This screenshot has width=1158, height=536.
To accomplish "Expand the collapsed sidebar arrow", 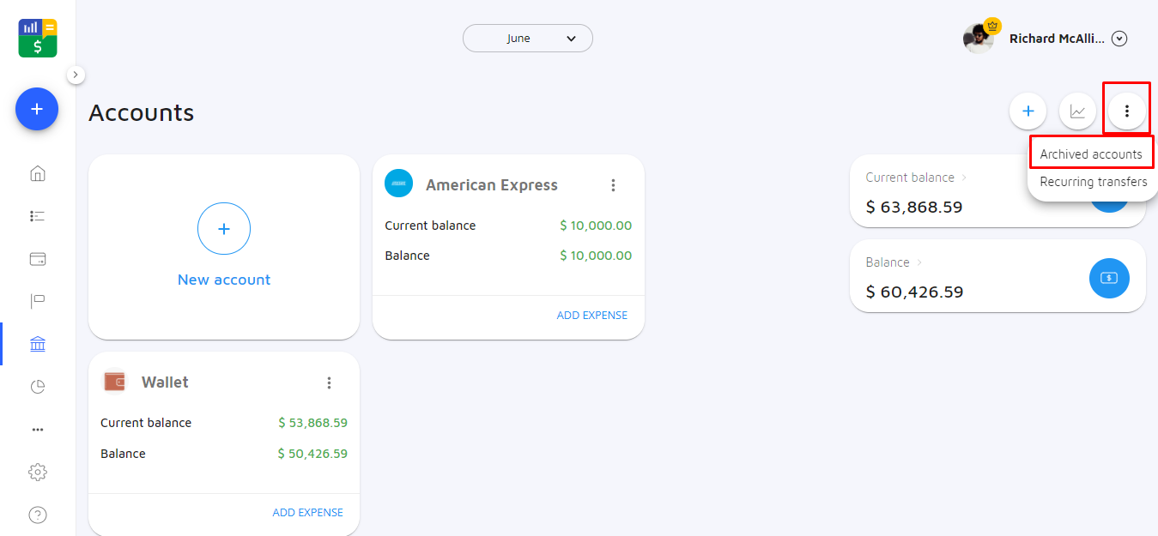I will point(76,75).
